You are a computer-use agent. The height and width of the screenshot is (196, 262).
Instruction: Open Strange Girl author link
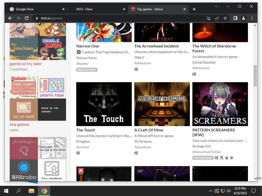click(x=202, y=146)
